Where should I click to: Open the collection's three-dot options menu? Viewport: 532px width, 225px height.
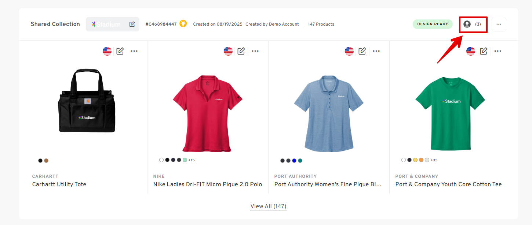(499, 24)
